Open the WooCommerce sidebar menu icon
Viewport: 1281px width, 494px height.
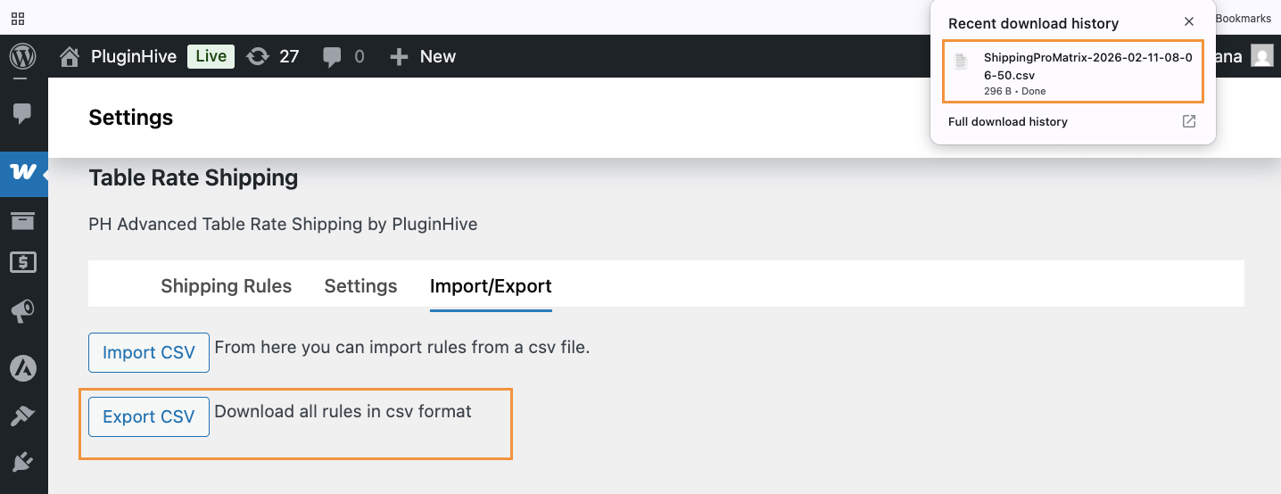23,171
